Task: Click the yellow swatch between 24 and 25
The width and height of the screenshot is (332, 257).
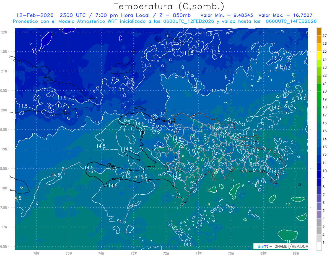Action: (319, 55)
